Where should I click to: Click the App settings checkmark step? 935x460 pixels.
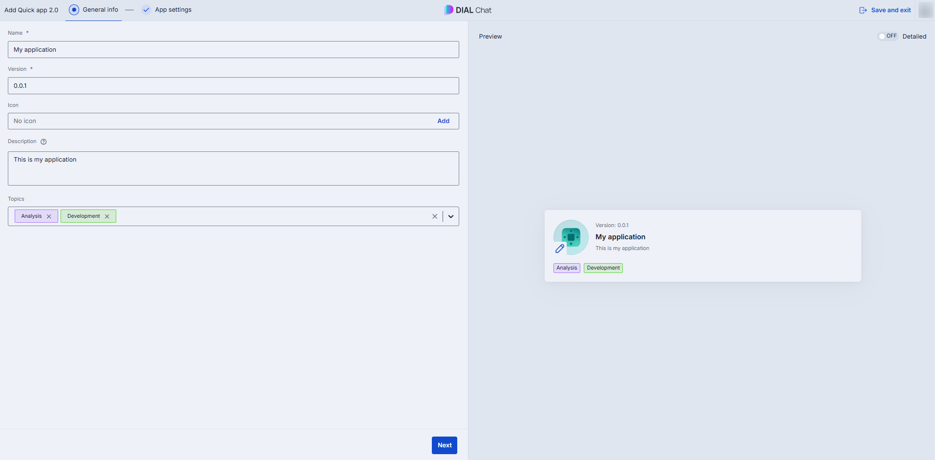[x=146, y=10]
